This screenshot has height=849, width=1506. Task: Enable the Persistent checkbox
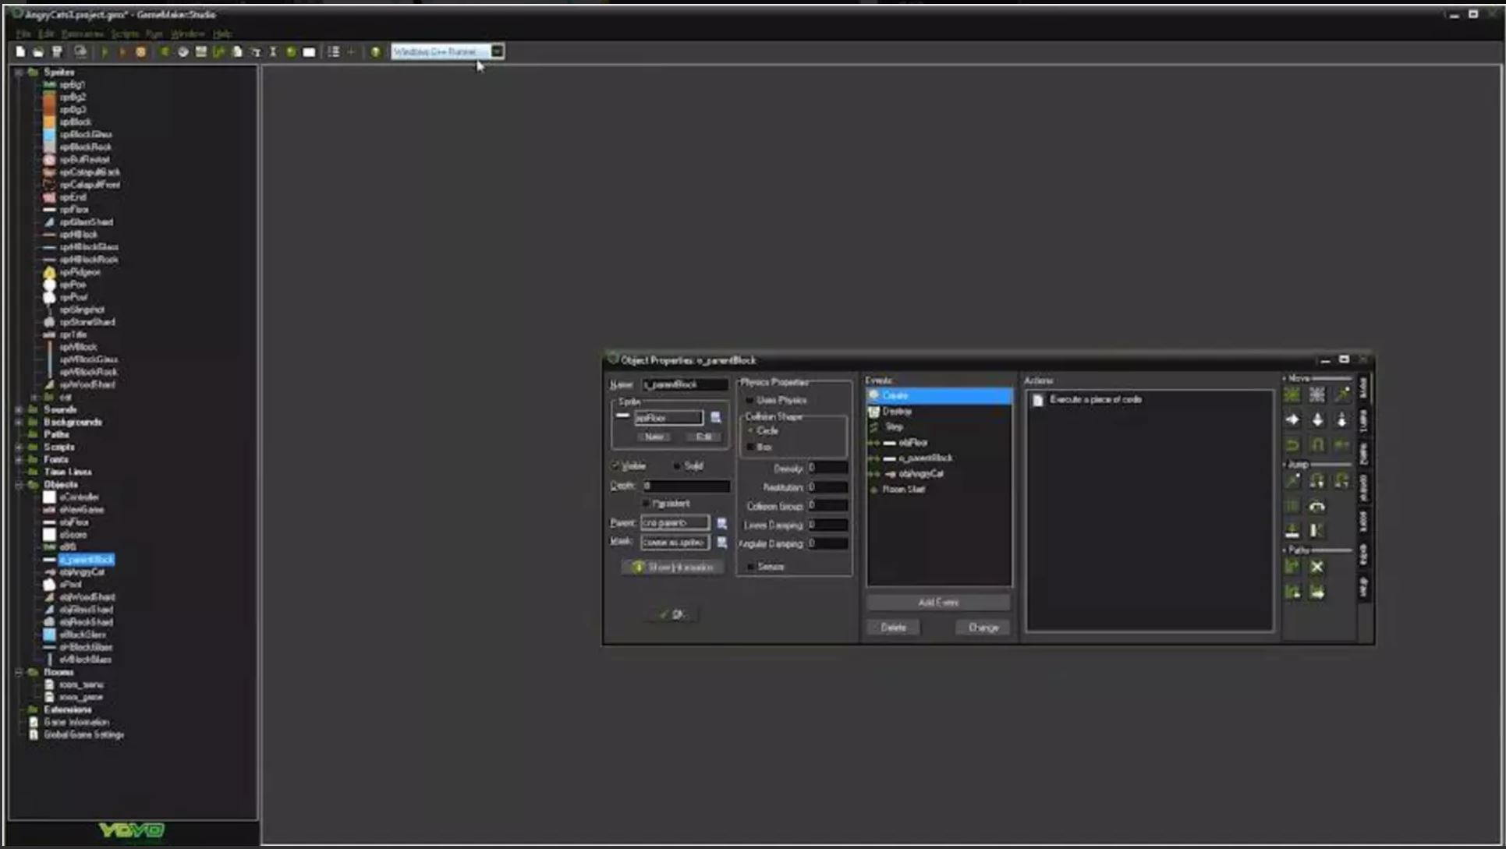click(x=646, y=504)
